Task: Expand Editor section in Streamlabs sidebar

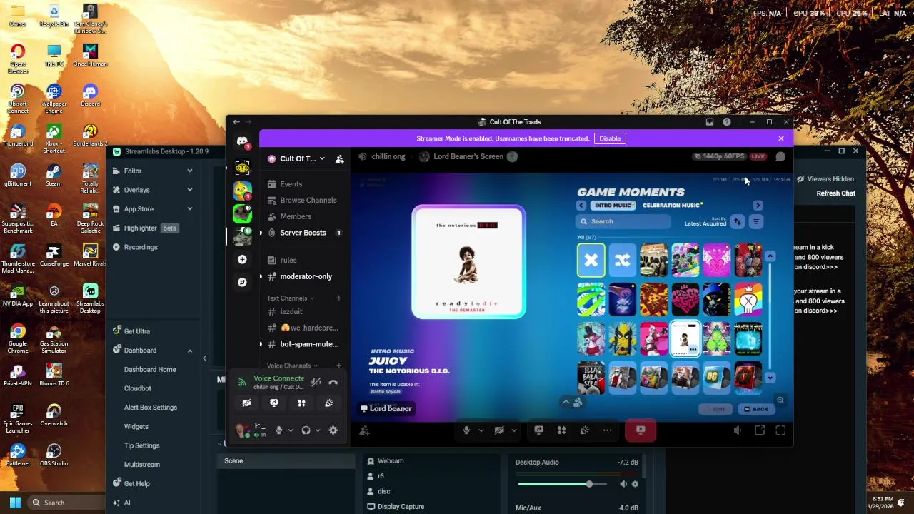Action: click(189, 171)
